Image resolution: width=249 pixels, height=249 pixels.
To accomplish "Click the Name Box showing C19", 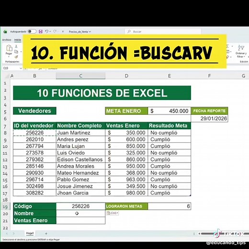I will (x=11, y=68).
